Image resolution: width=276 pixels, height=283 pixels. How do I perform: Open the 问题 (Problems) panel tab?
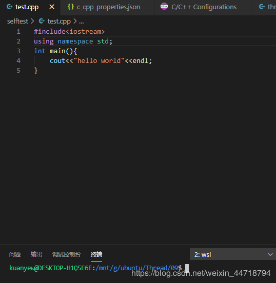[15, 254]
